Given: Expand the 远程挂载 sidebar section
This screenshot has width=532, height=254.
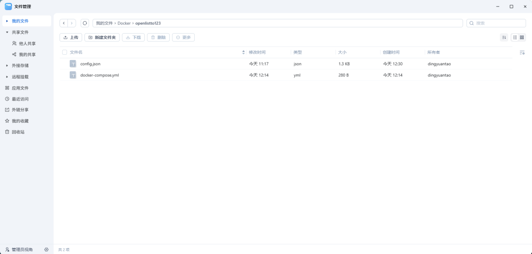Looking at the screenshot, I should tap(7, 77).
